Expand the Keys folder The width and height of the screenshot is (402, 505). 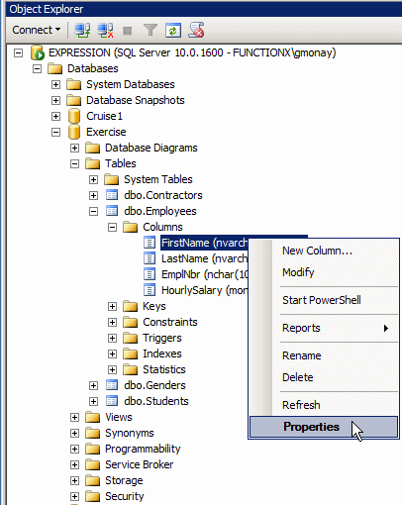[x=112, y=306]
